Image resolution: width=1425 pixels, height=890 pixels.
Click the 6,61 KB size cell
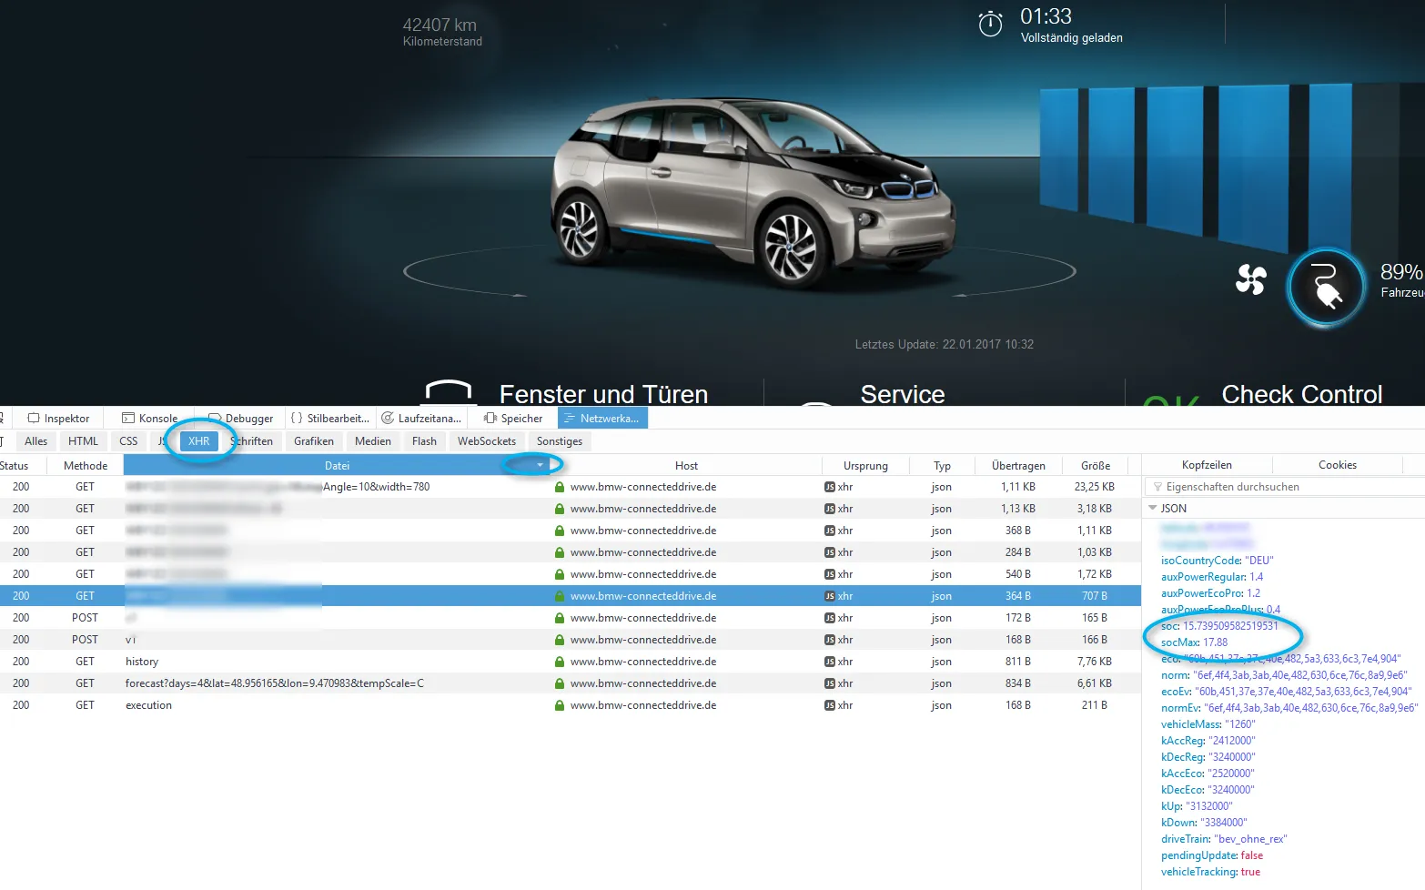[1094, 683]
